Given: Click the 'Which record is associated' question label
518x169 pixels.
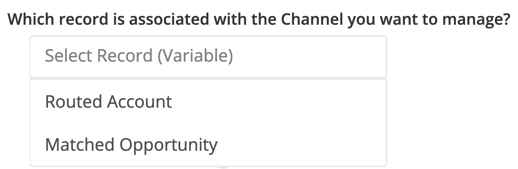Looking at the screenshot, I should click(x=259, y=19).
